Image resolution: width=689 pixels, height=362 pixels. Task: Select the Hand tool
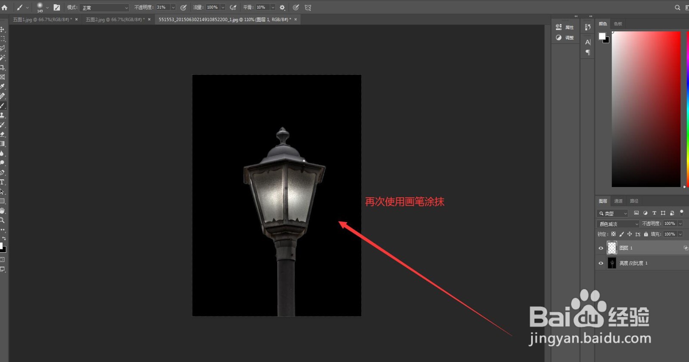3,211
